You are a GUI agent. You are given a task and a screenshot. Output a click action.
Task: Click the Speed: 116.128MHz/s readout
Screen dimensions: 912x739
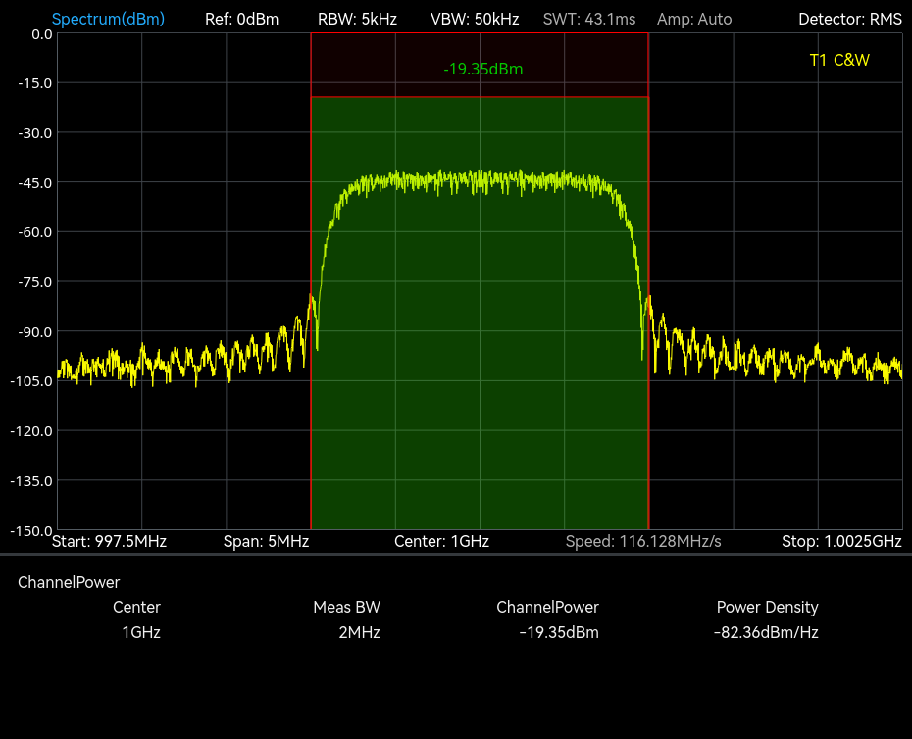point(643,541)
